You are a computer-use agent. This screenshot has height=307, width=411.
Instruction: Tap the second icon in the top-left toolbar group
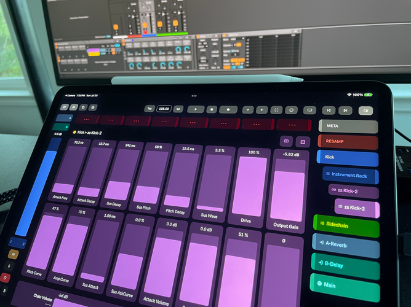[x=74, y=107]
